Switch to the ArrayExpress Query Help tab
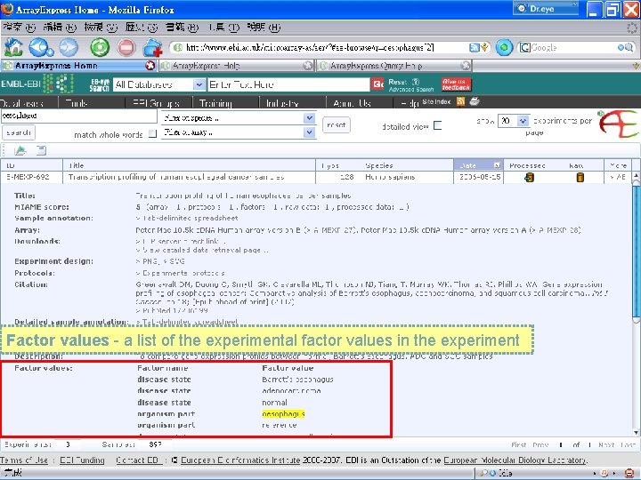 pos(394,65)
